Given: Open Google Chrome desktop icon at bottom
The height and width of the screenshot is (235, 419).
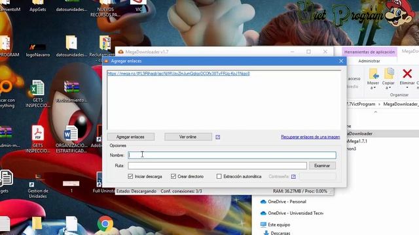Looking at the screenshot, I should (x=105, y=224).
